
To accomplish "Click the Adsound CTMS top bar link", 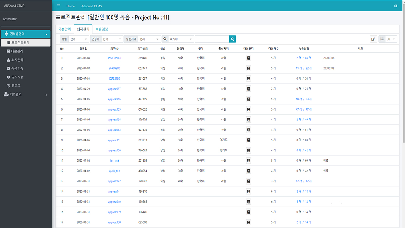I will coord(91,6).
